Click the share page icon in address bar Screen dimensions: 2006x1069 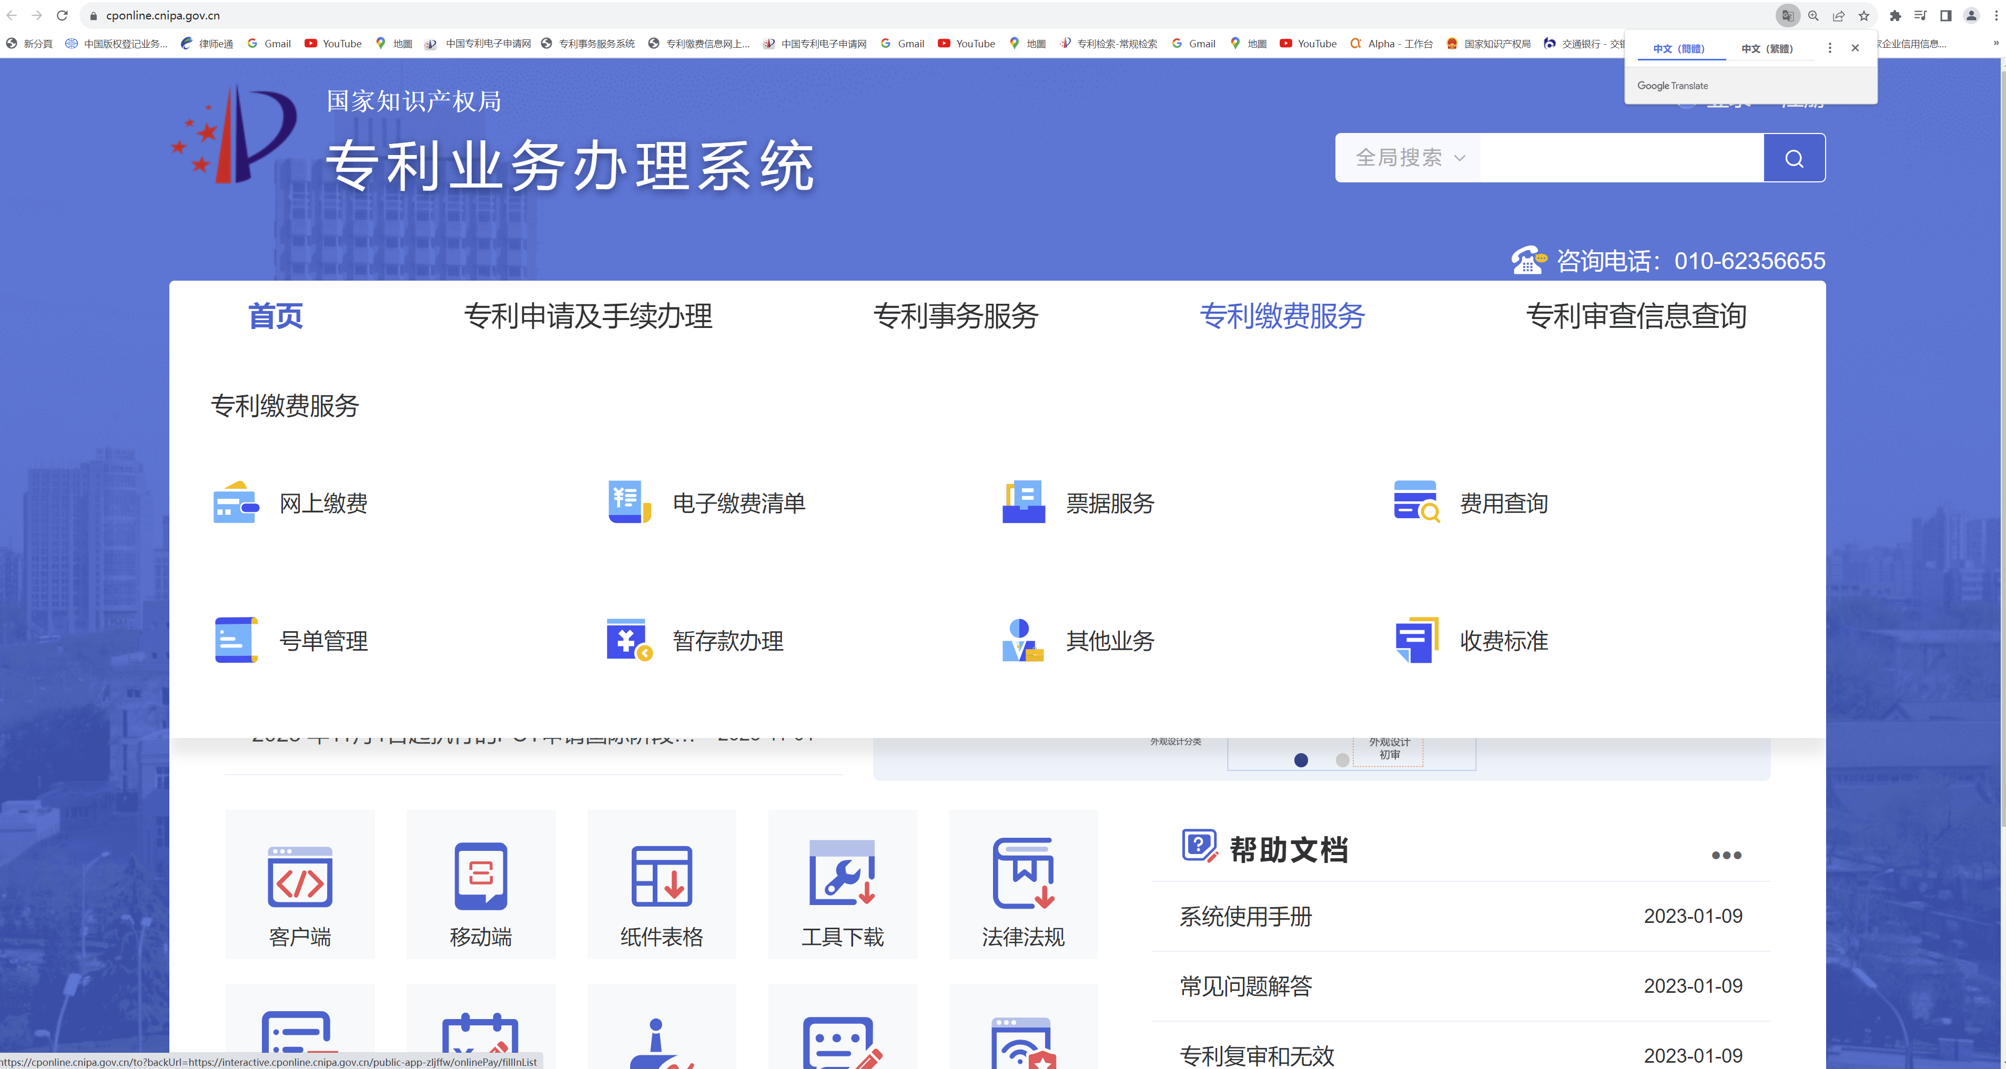pos(1839,16)
